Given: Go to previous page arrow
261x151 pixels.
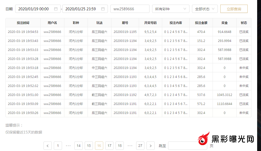Looking at the screenshot, I should 48,146.
